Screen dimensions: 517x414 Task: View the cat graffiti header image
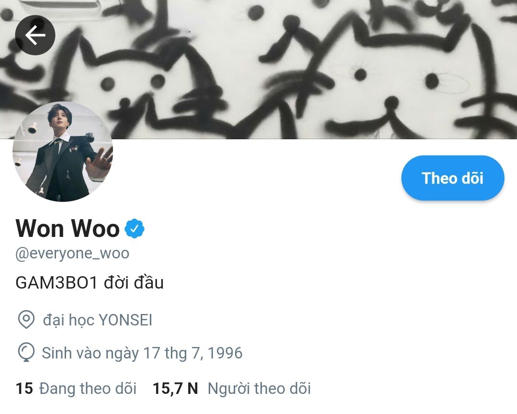coord(258,69)
